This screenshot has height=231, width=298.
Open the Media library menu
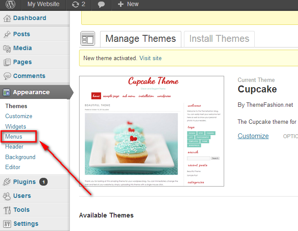22,48
